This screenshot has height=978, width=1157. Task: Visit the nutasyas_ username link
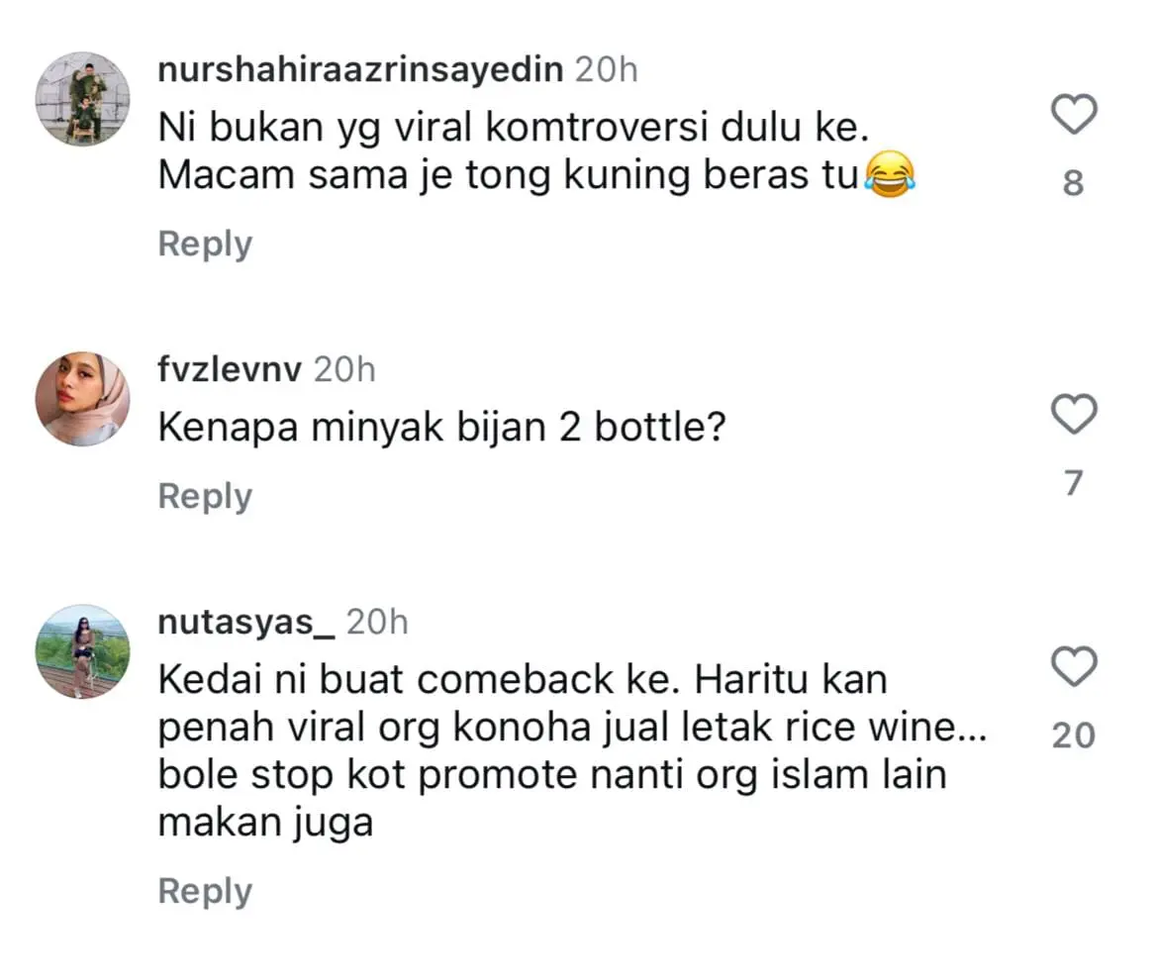click(247, 623)
